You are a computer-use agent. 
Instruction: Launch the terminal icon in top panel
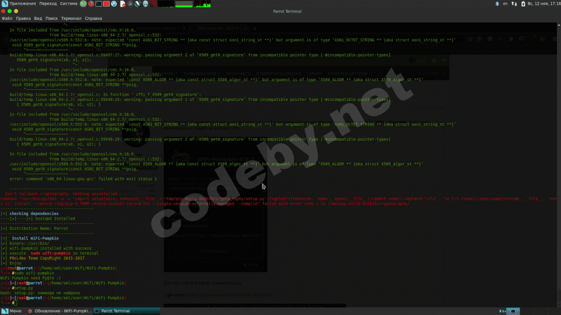[99, 4]
